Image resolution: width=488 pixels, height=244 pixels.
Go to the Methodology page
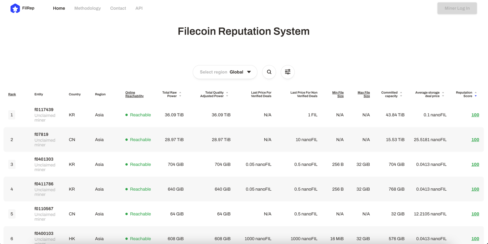pos(88,8)
